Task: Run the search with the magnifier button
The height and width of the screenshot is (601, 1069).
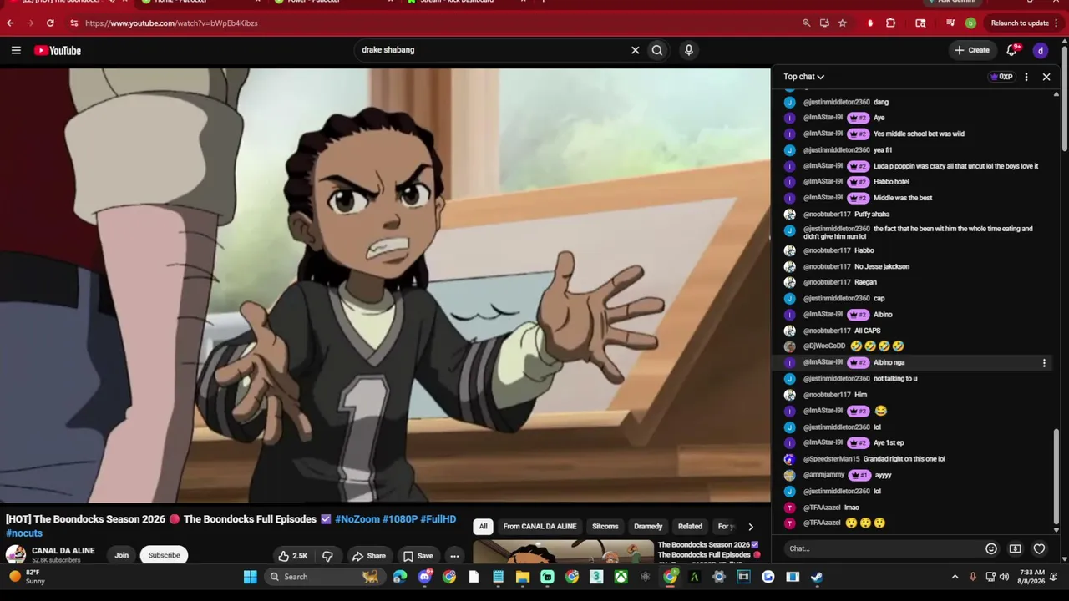Action: 657,50
